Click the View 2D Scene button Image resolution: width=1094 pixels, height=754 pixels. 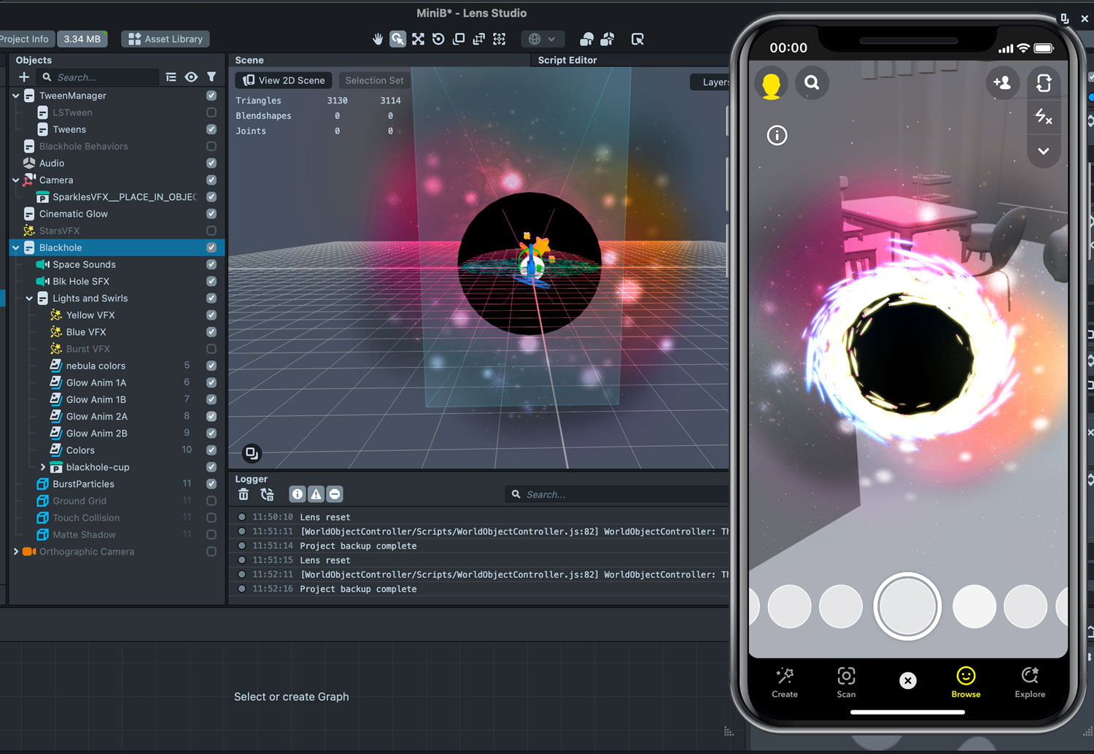pyautogui.click(x=284, y=80)
